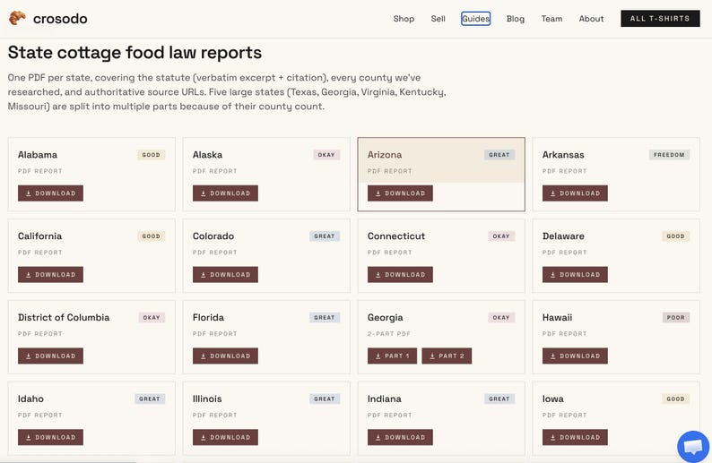Download the District of Columbia report
Screen dimensions: 712x463
[50, 356]
